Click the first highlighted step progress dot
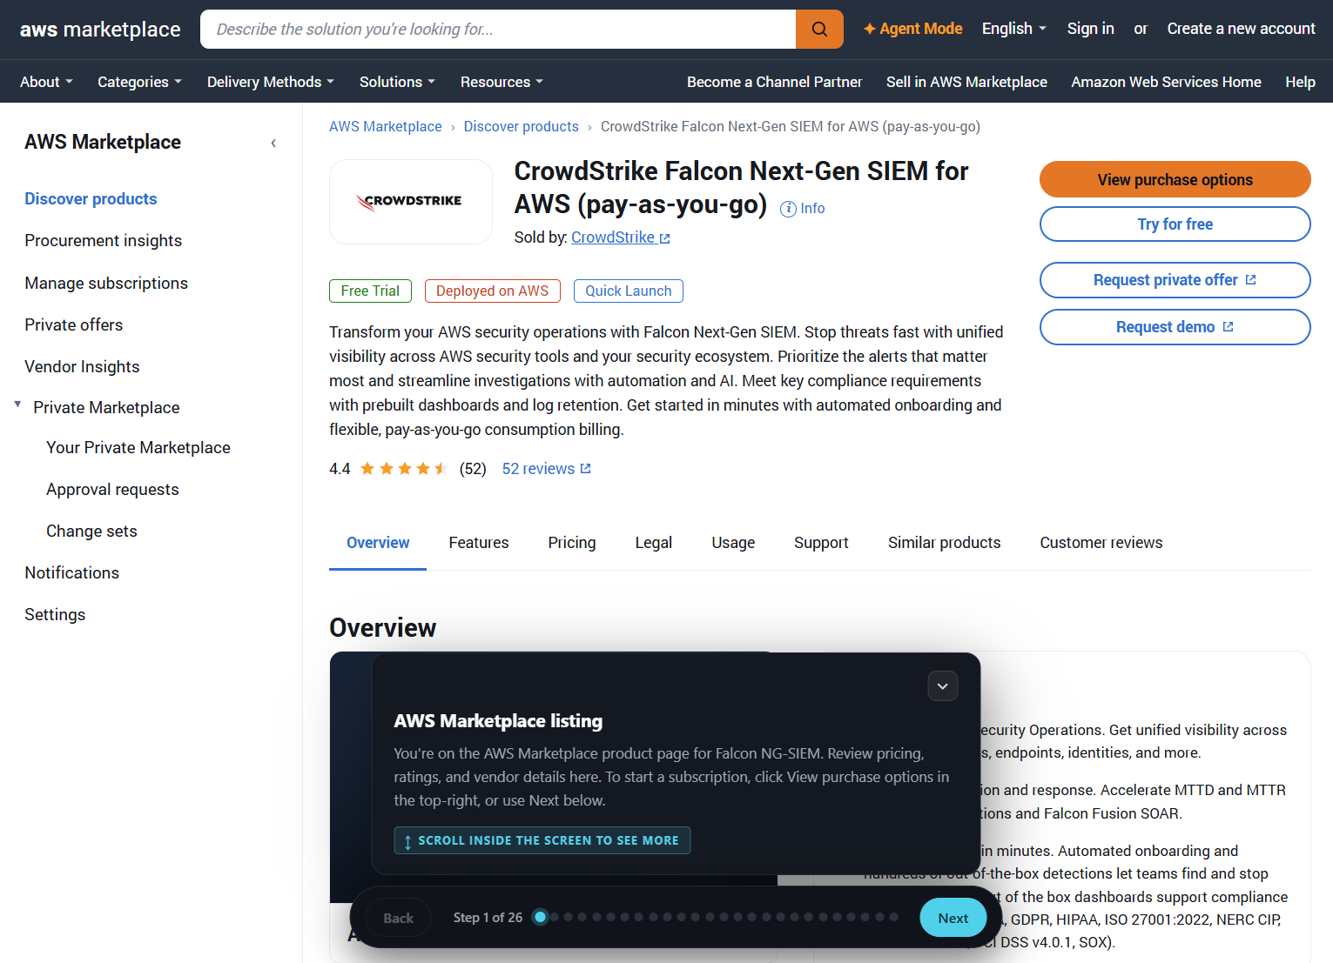Screen dimensions: 1333x963 click(540, 917)
